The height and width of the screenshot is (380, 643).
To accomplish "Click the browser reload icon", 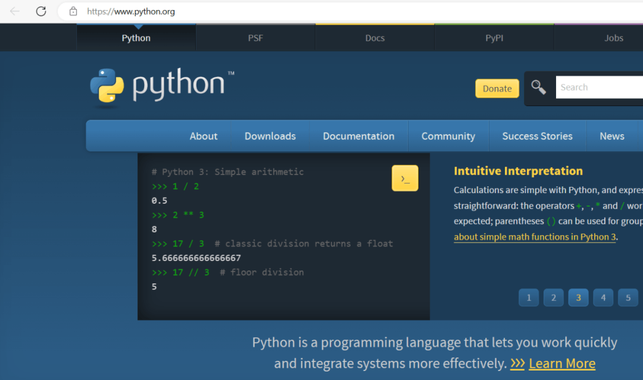I will point(41,11).
